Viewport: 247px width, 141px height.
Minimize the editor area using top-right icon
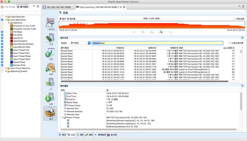239,6
